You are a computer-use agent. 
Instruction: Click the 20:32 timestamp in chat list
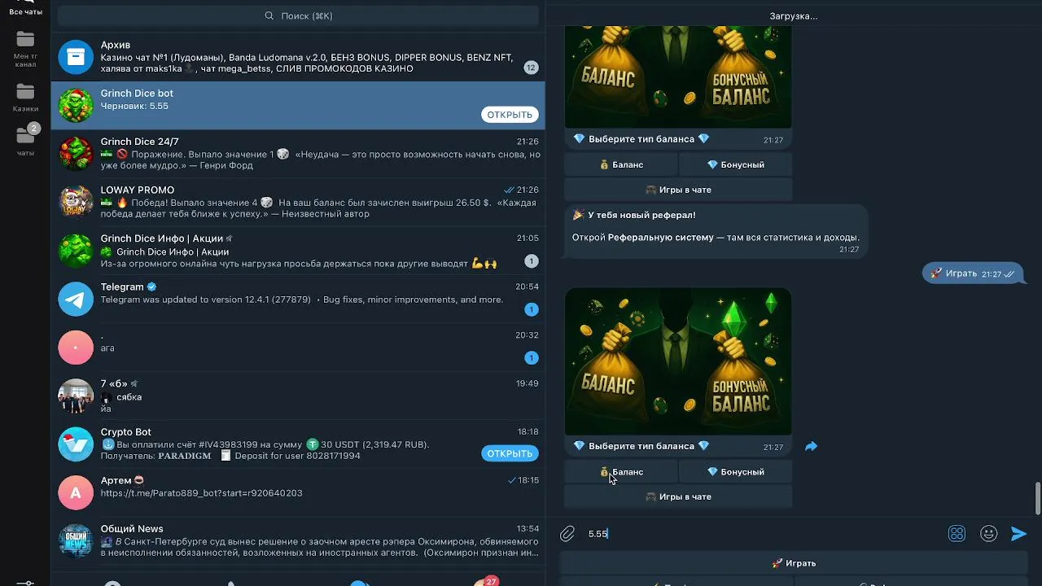527,335
